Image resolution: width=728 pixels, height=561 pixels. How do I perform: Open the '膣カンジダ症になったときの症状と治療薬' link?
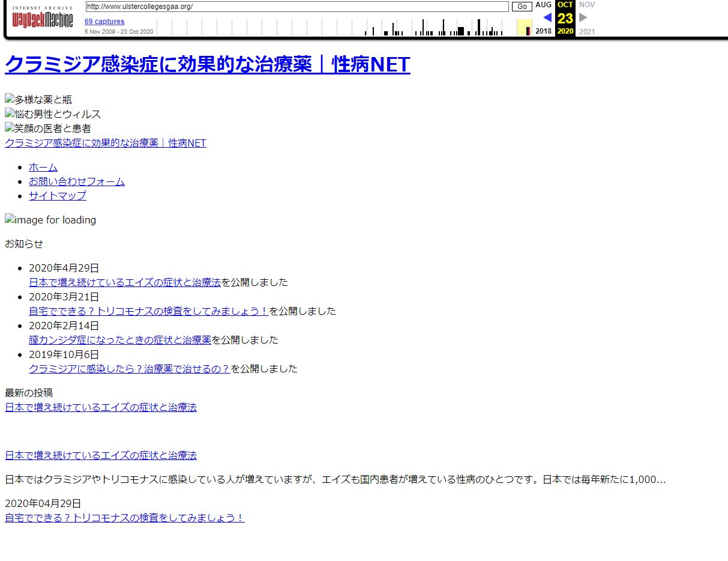[x=120, y=340]
